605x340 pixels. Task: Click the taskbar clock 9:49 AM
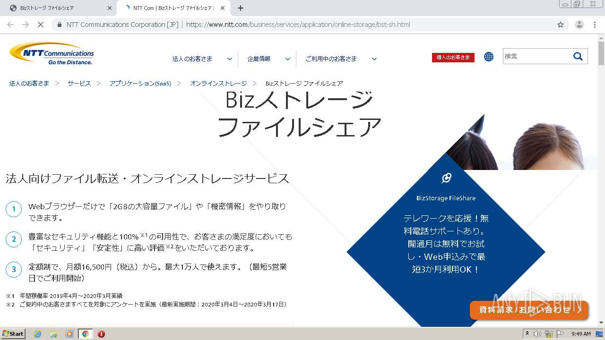point(581,334)
